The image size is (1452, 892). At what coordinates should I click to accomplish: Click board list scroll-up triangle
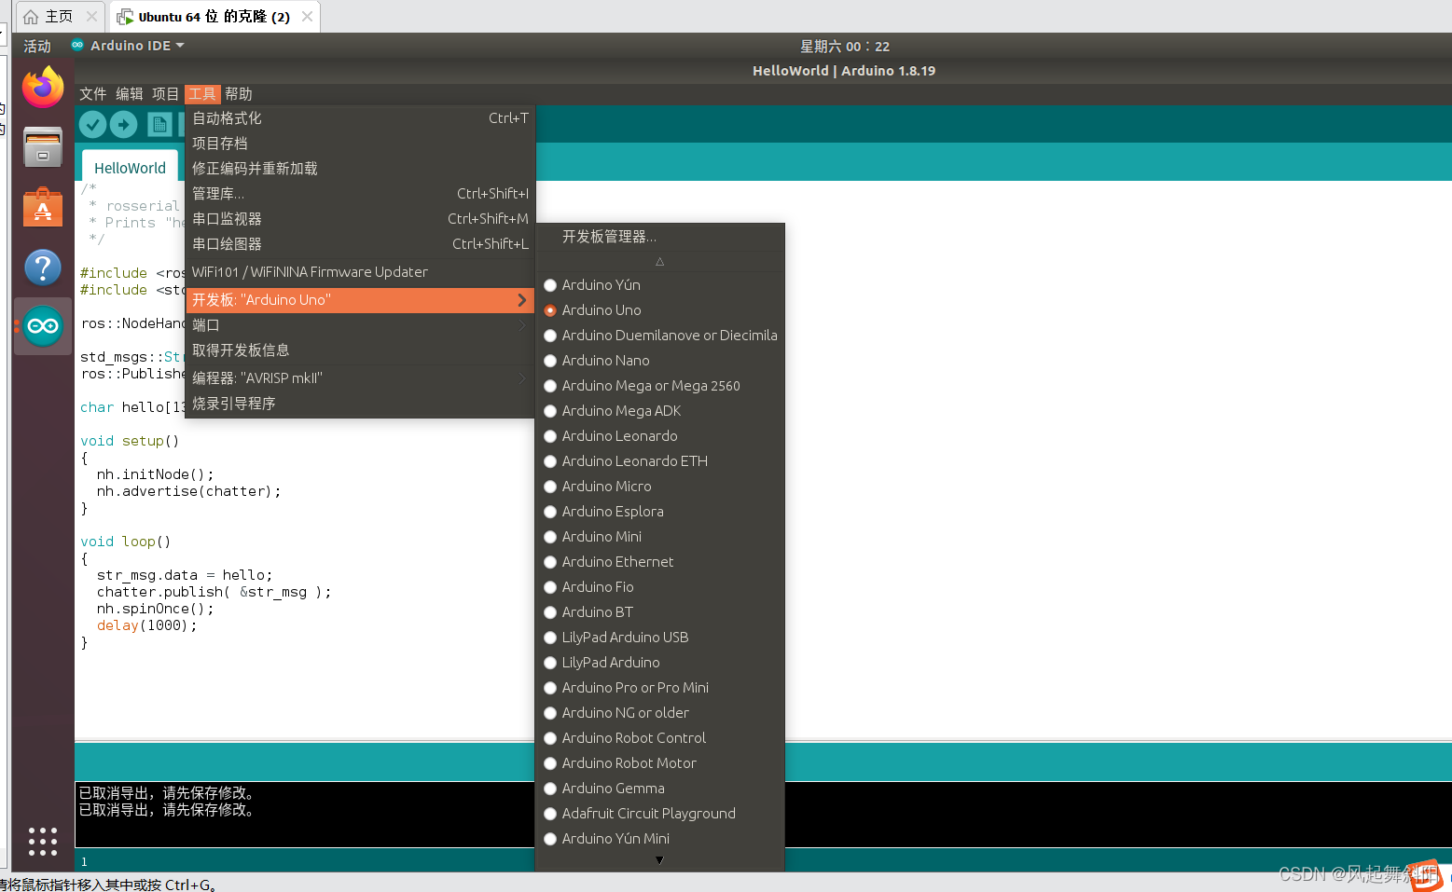659,262
